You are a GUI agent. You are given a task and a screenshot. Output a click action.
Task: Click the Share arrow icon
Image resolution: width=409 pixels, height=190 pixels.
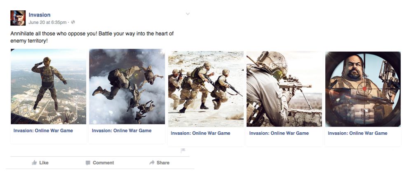tap(152, 163)
